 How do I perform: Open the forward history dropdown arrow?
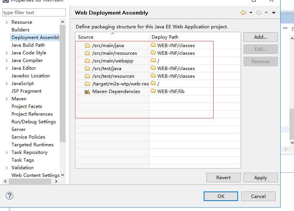click(x=266, y=13)
